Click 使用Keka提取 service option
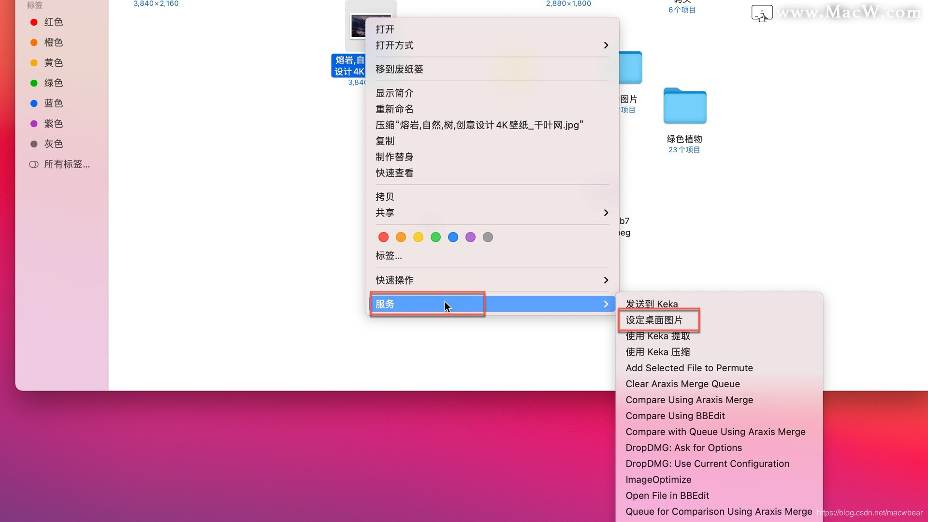928x522 pixels. pyautogui.click(x=658, y=335)
